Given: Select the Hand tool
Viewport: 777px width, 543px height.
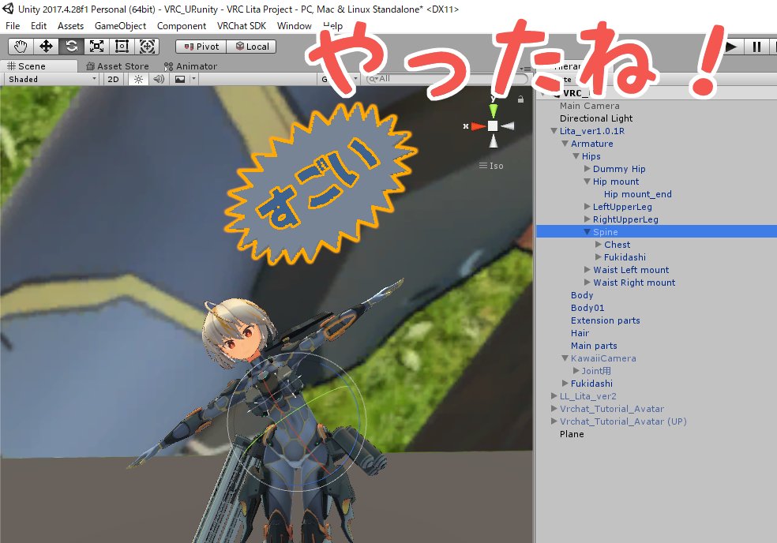Looking at the screenshot, I should pos(21,47).
